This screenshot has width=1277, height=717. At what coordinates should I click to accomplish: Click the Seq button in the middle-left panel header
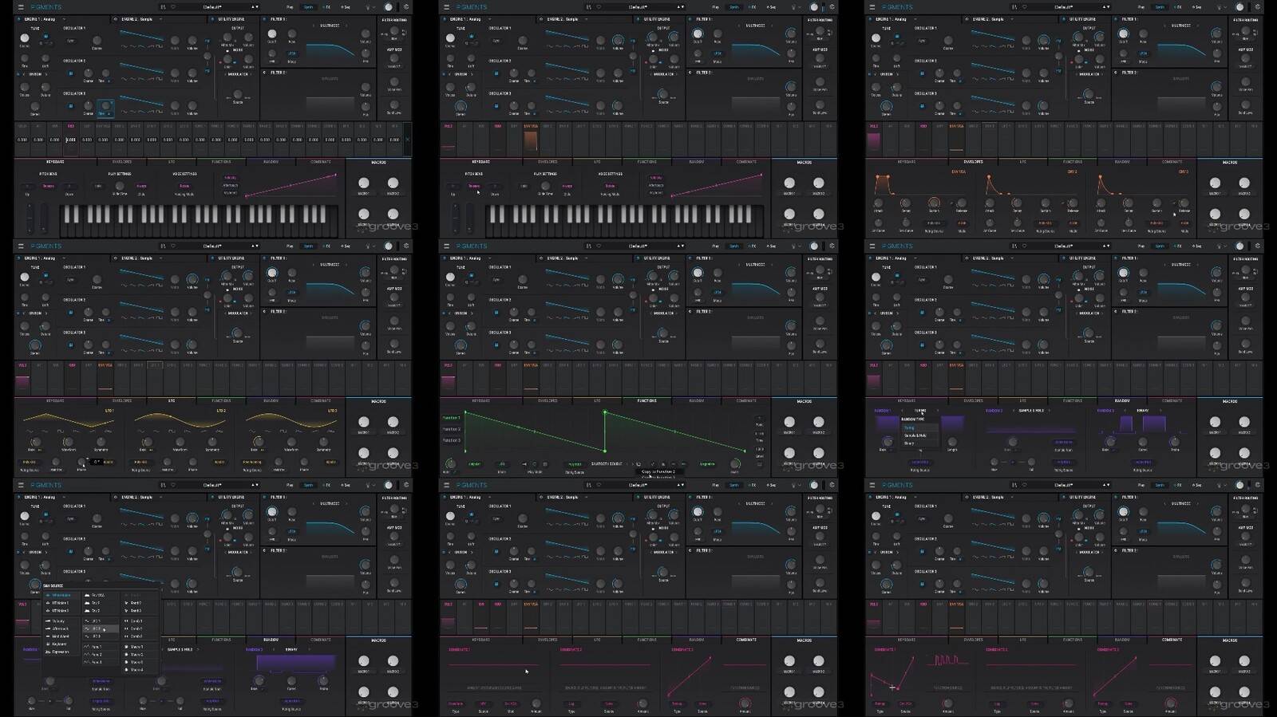[346, 246]
